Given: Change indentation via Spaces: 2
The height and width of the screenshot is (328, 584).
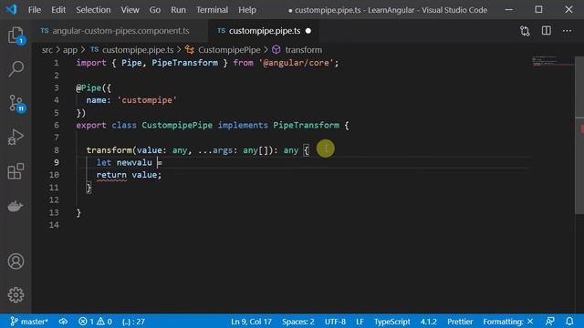Looking at the screenshot, I should tap(298, 322).
